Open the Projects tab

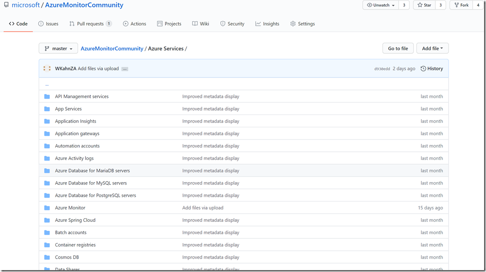pyautogui.click(x=169, y=24)
